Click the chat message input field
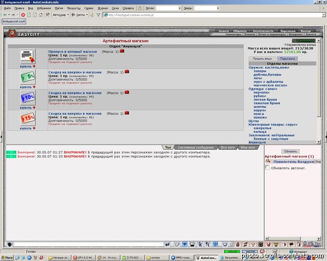 click(x=88, y=244)
